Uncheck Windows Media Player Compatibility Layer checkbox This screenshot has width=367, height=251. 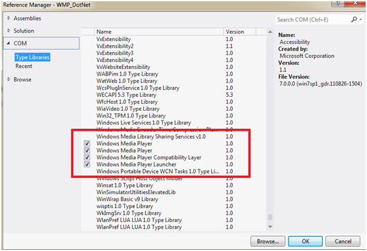click(88, 157)
